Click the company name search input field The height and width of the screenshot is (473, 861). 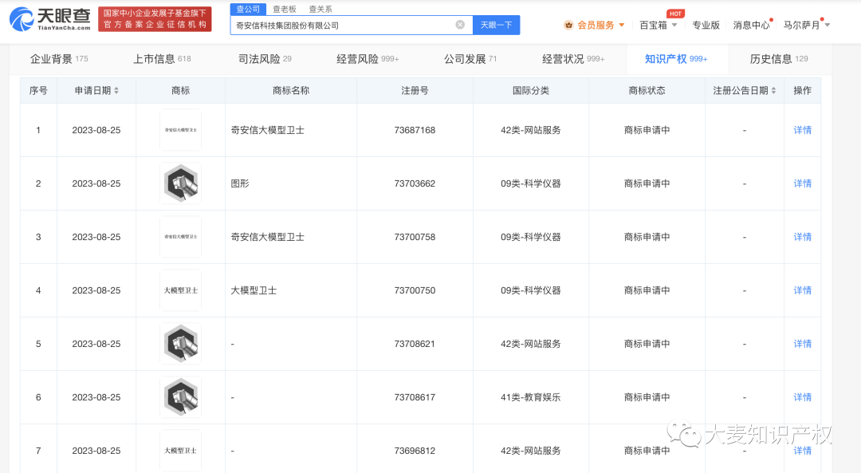pos(343,25)
